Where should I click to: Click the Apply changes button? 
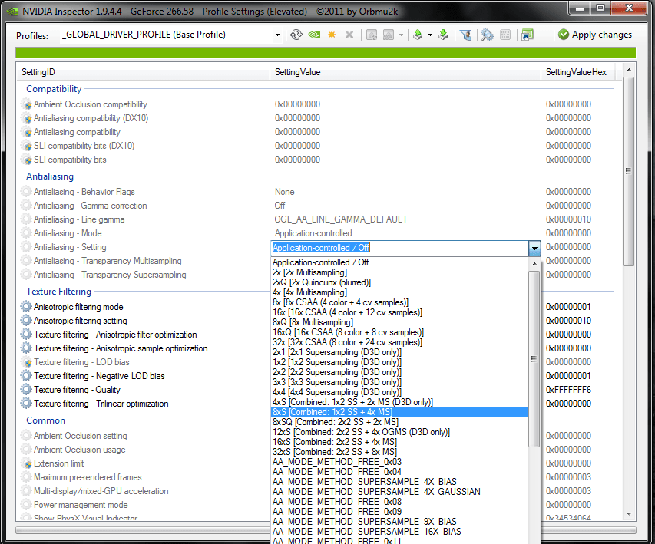coord(595,35)
